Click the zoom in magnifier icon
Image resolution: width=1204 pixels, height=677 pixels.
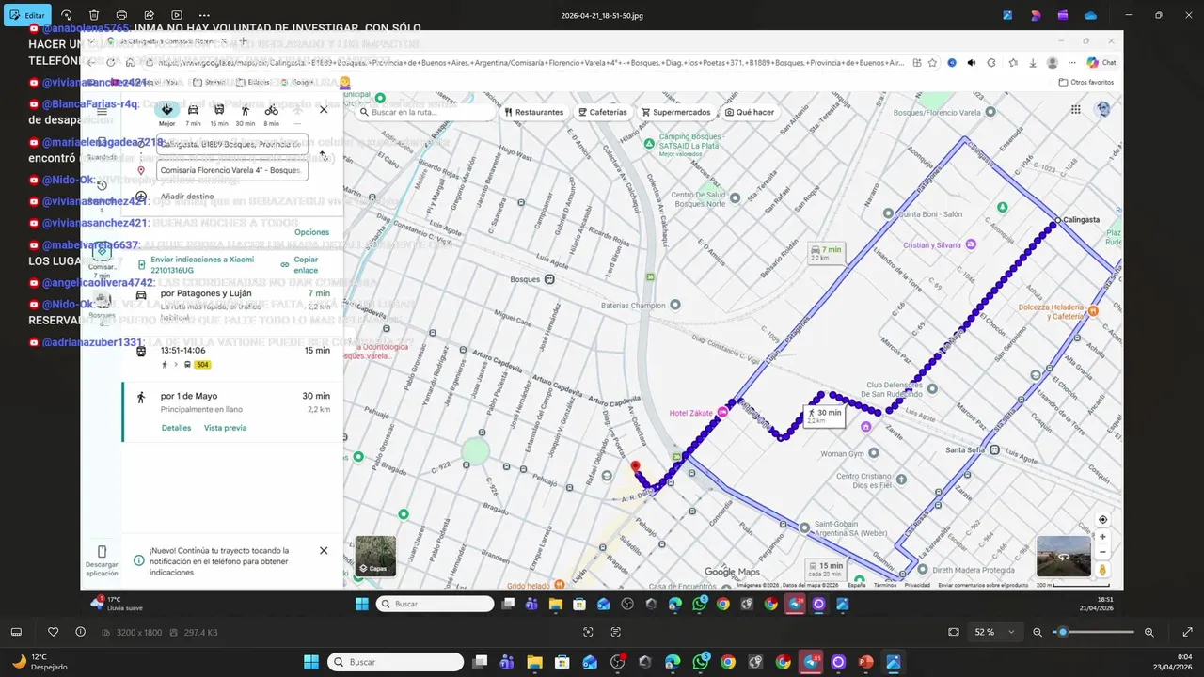(x=1149, y=632)
